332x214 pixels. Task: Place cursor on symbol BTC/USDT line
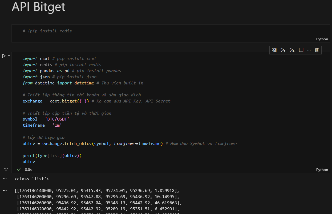pyautogui.click(x=46, y=119)
